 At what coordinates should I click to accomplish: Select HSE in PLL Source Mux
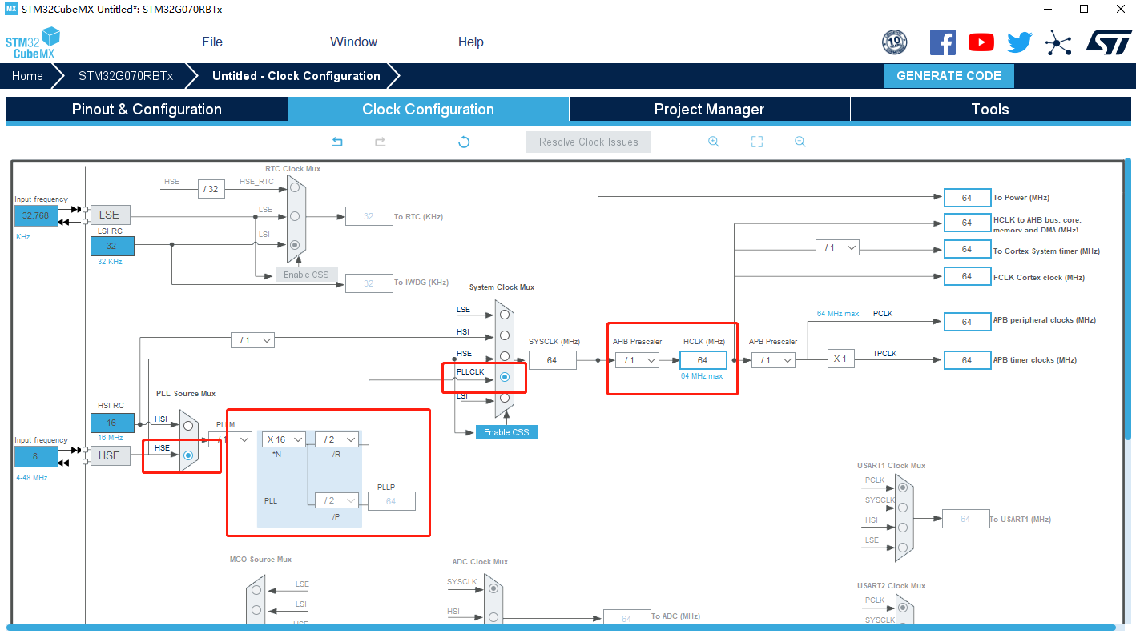(x=188, y=455)
